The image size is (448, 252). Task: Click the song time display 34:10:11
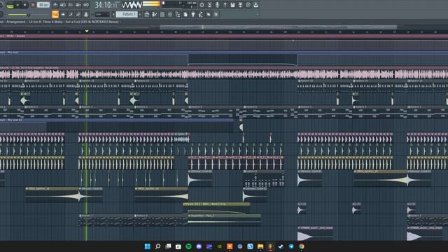107,5
